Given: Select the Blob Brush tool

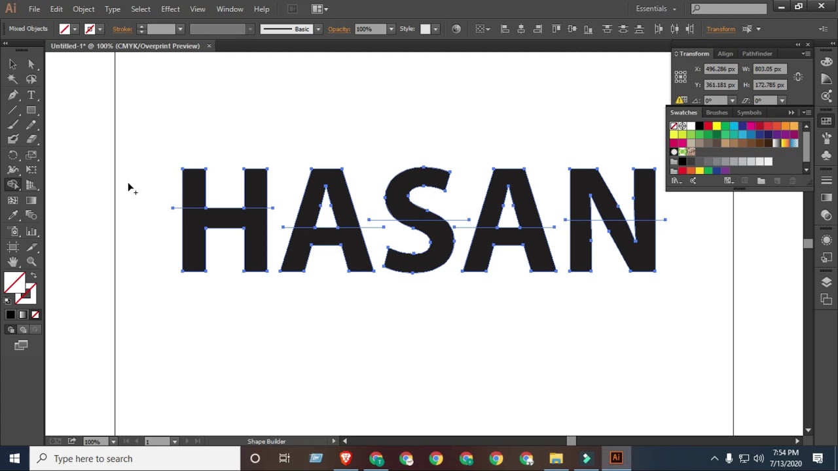Looking at the screenshot, I should 12,139.
